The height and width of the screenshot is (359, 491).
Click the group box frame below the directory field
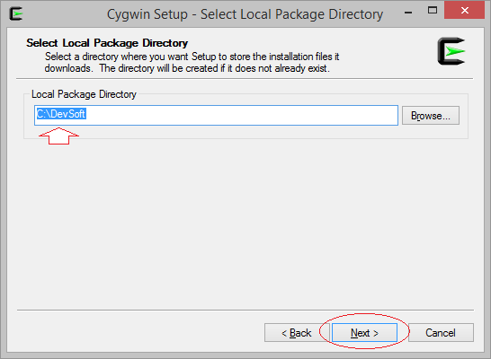(x=245, y=138)
